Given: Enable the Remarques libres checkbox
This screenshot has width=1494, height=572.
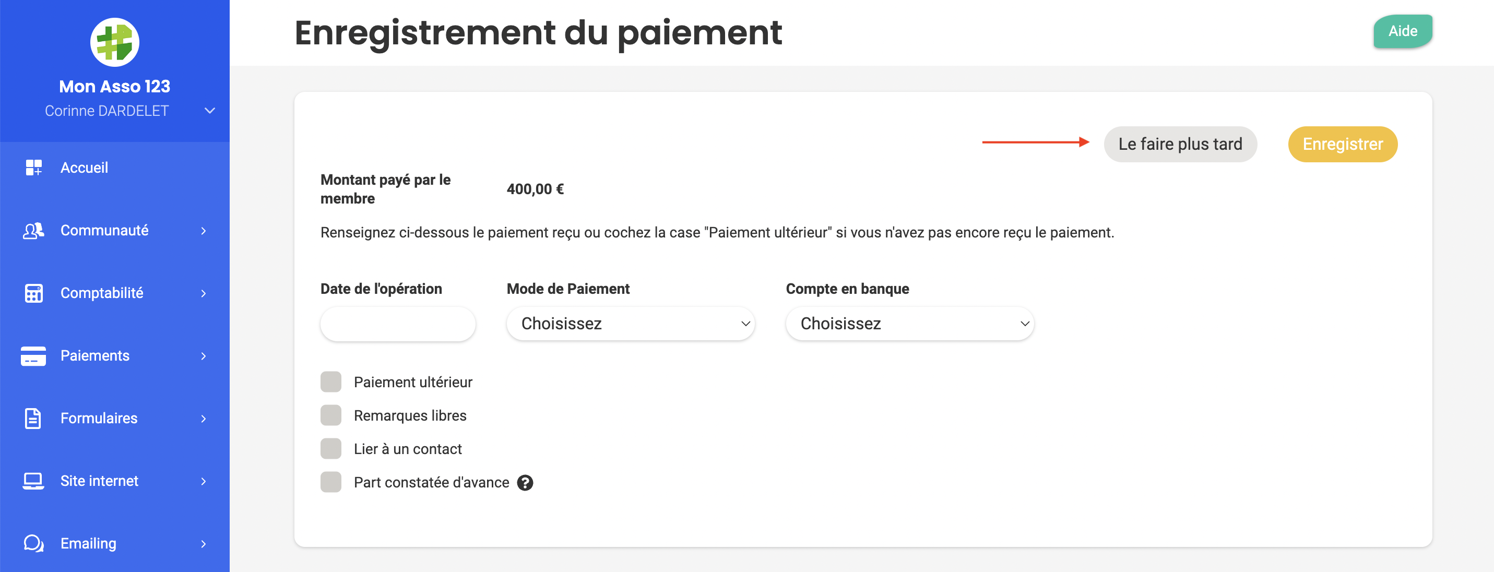Looking at the screenshot, I should tap(331, 415).
